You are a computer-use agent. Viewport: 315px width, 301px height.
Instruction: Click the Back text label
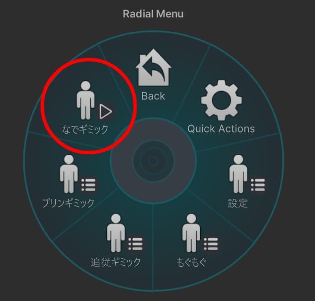click(x=154, y=96)
